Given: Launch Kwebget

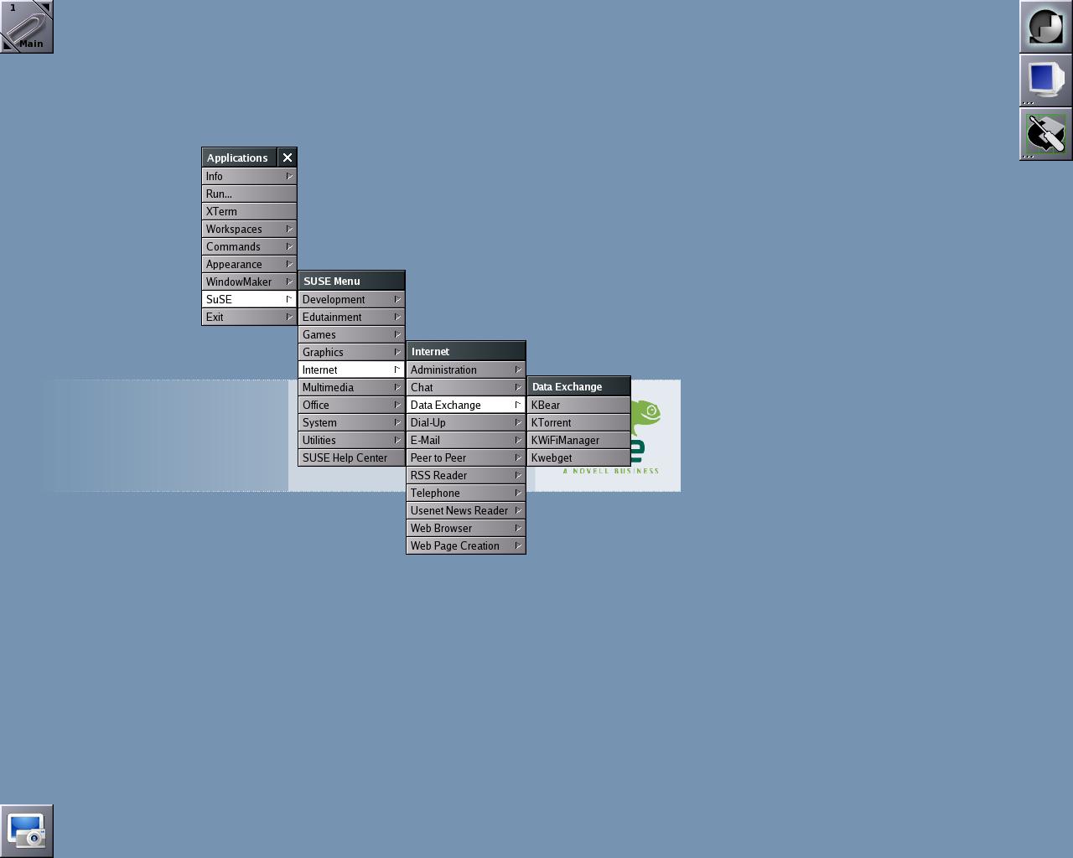Looking at the screenshot, I should point(578,457).
